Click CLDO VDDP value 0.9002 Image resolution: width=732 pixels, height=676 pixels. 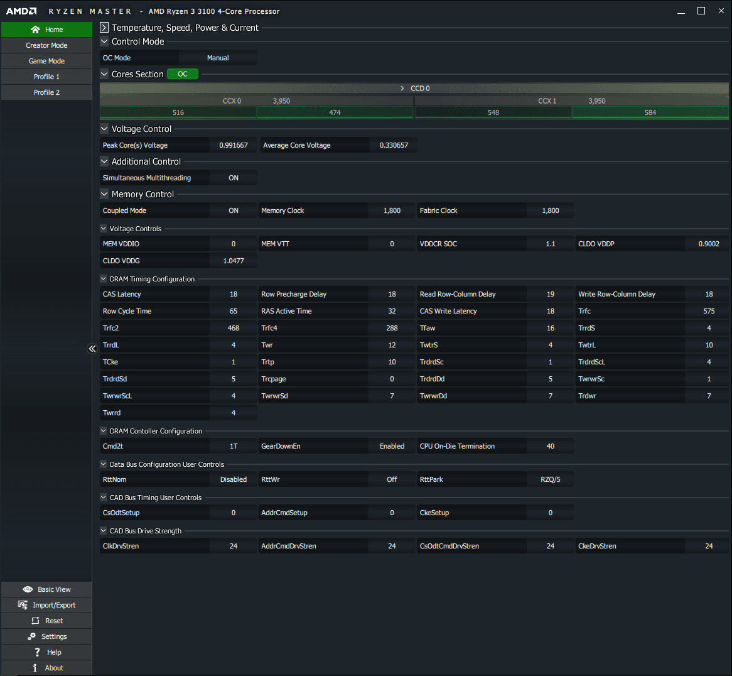pos(709,244)
